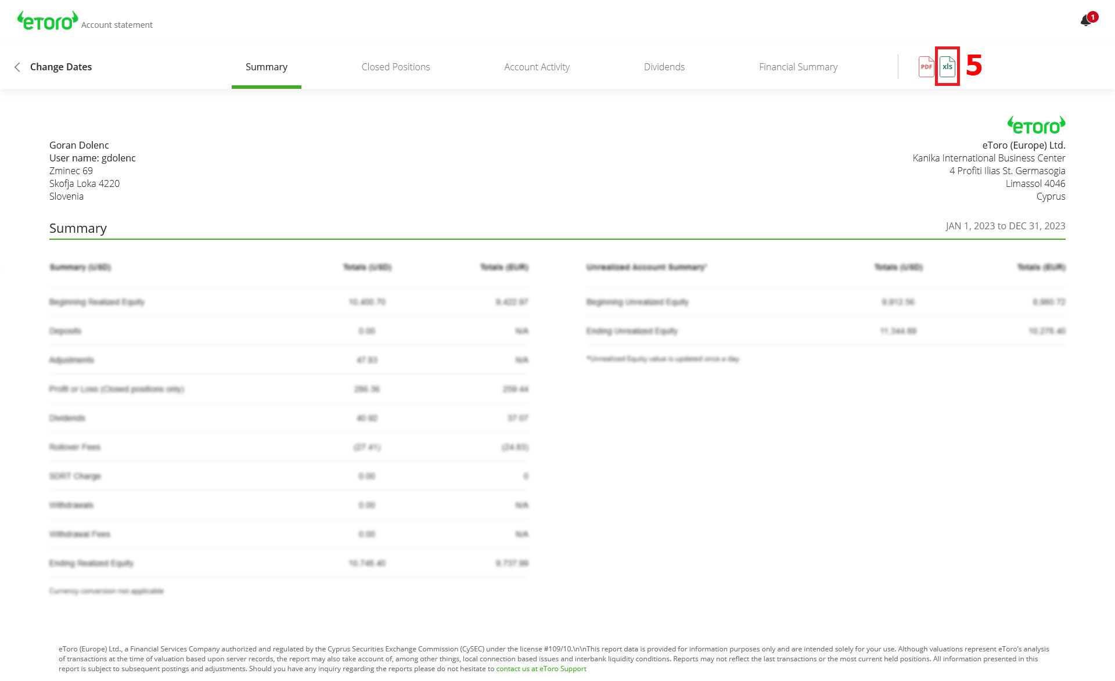Image resolution: width=1115 pixels, height=681 pixels.
Task: Go to the Dividends tab
Action: 664,67
